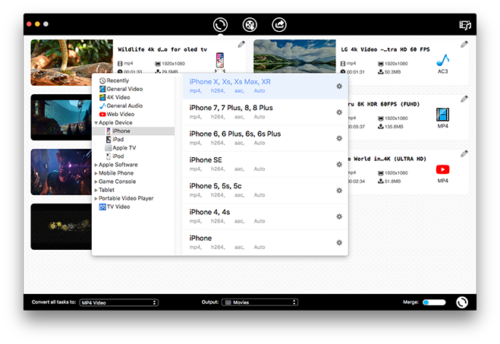
Task: Open the film reel Download tab icon
Action: 250,25
